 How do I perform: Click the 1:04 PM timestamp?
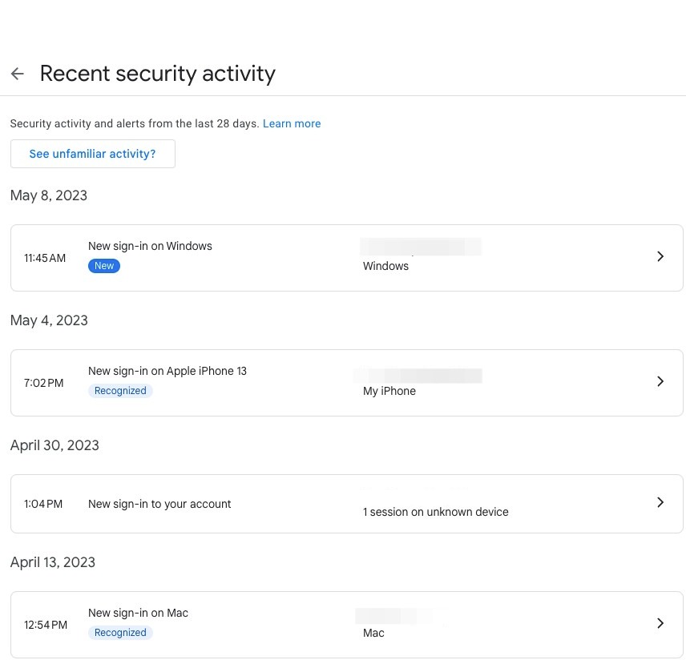pos(43,504)
